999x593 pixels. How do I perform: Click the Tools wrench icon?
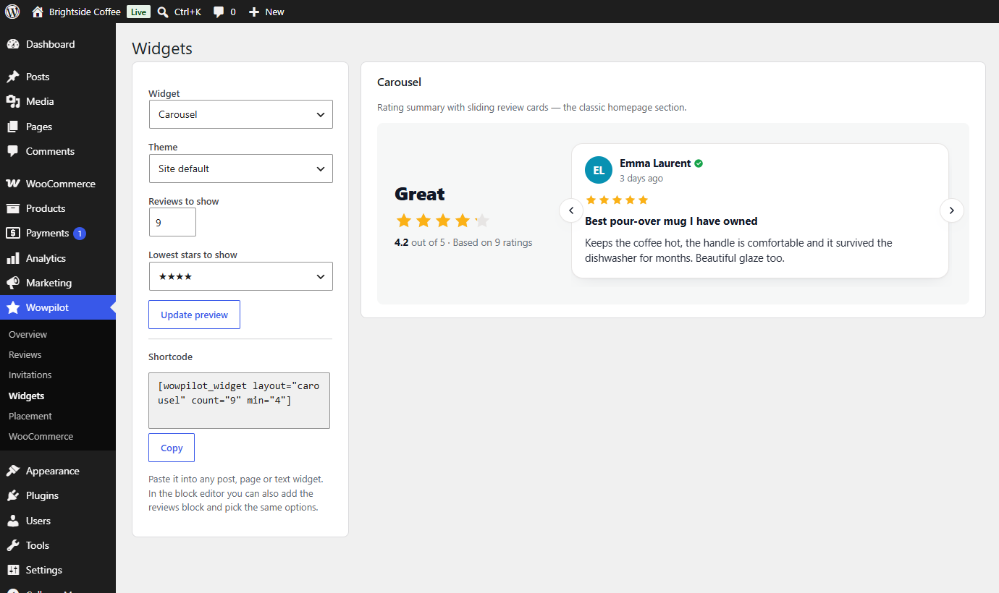[13, 545]
